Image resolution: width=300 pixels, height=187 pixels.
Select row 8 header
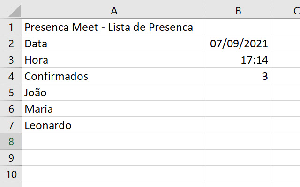click(11, 141)
